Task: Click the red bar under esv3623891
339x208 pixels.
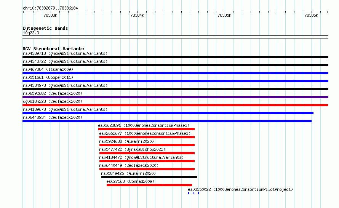Action: coord(146,129)
